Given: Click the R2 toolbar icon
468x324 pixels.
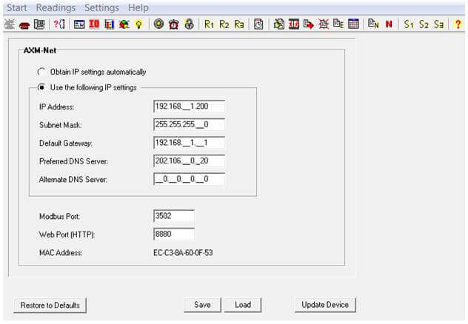Looking at the screenshot, I should pyautogui.click(x=224, y=24).
